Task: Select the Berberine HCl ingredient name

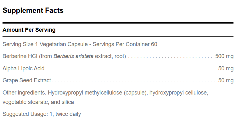Action: (20, 56)
